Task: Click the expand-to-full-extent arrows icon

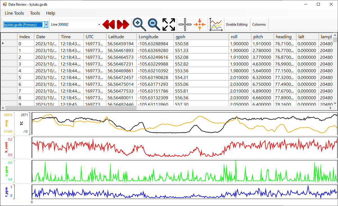Action: tap(168, 24)
